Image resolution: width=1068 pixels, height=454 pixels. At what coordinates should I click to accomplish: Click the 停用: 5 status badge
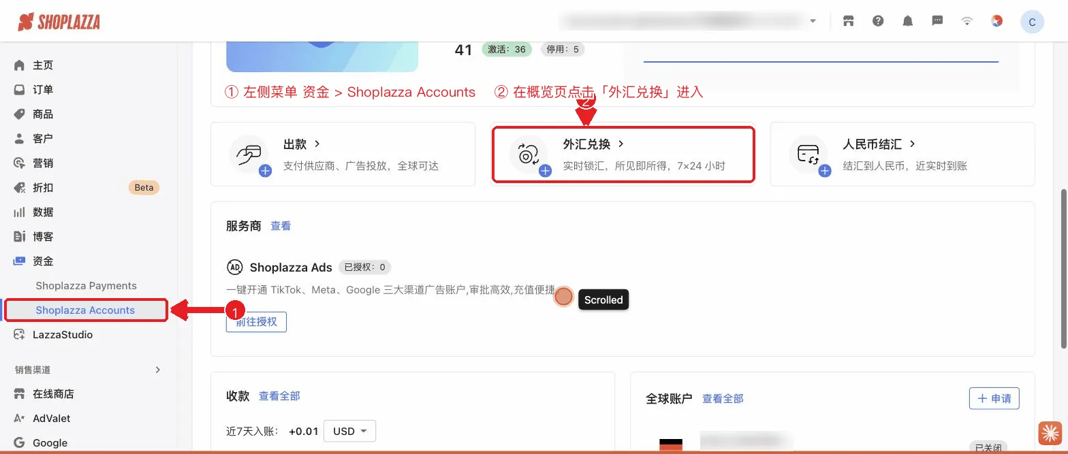click(x=563, y=50)
